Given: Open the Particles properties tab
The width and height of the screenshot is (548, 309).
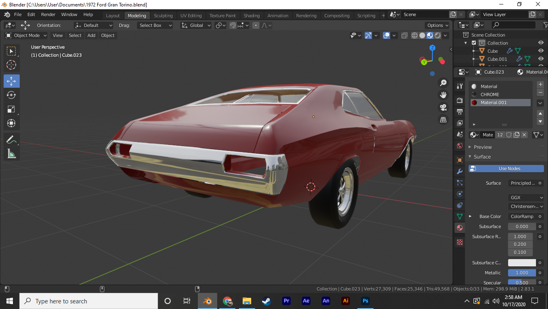Looking at the screenshot, I should (460, 183).
